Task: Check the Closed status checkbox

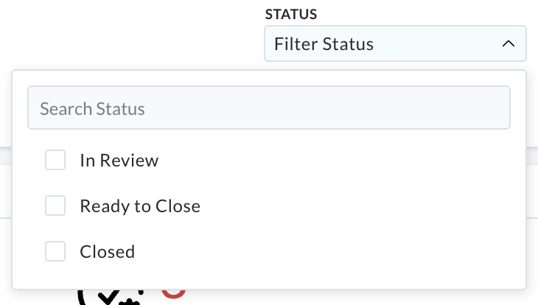Action: pyautogui.click(x=55, y=251)
